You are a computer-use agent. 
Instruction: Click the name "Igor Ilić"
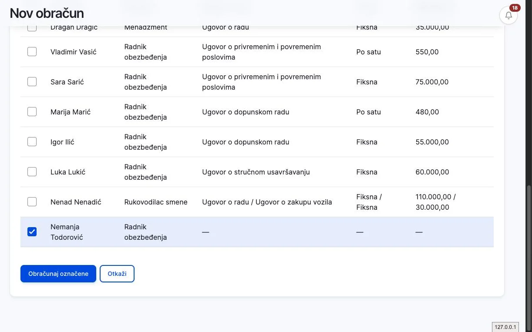(x=62, y=142)
